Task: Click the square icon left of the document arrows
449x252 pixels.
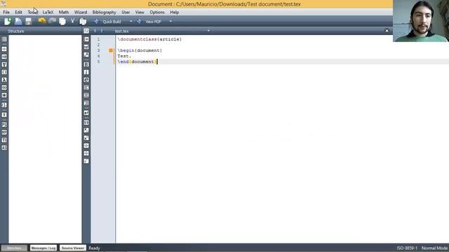Action: tap(86, 31)
